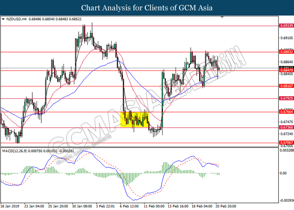Select the 0.68470 price level label
This screenshot has width=294, height=210.
tap(286, 70)
